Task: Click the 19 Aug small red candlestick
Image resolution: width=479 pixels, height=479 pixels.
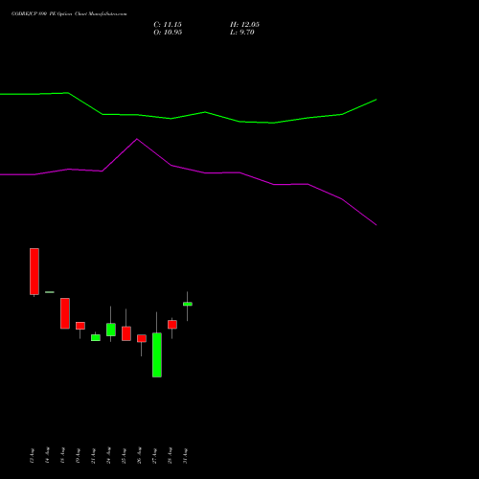Action: [x=80, y=326]
